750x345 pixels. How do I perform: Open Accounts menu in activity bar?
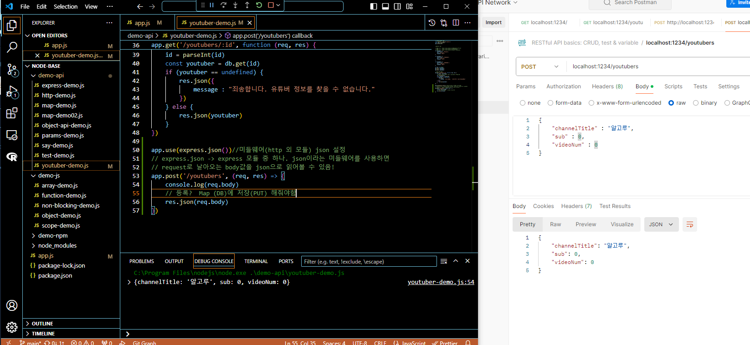(x=12, y=305)
